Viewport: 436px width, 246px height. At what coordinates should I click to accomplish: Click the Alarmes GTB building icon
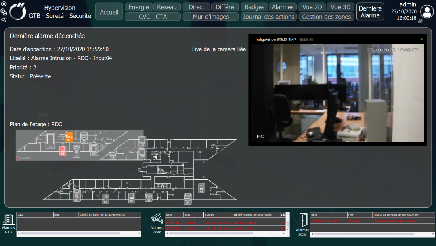pos(8,219)
